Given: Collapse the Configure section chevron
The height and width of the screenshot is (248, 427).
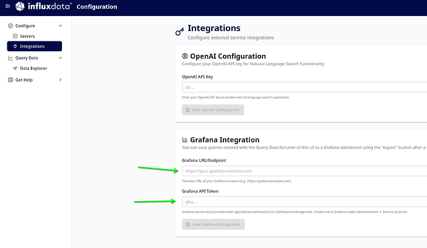Looking at the screenshot, I should coord(60,26).
